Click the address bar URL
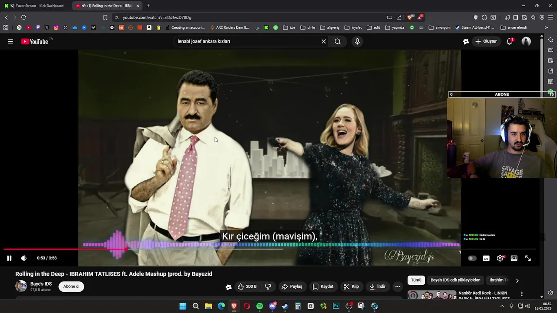This screenshot has width=557, height=313. point(157,17)
